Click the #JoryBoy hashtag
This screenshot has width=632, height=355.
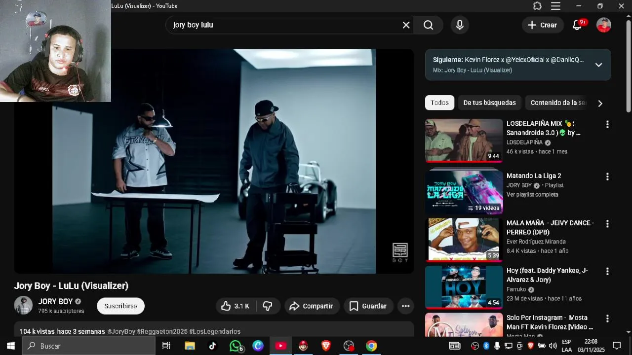121,331
